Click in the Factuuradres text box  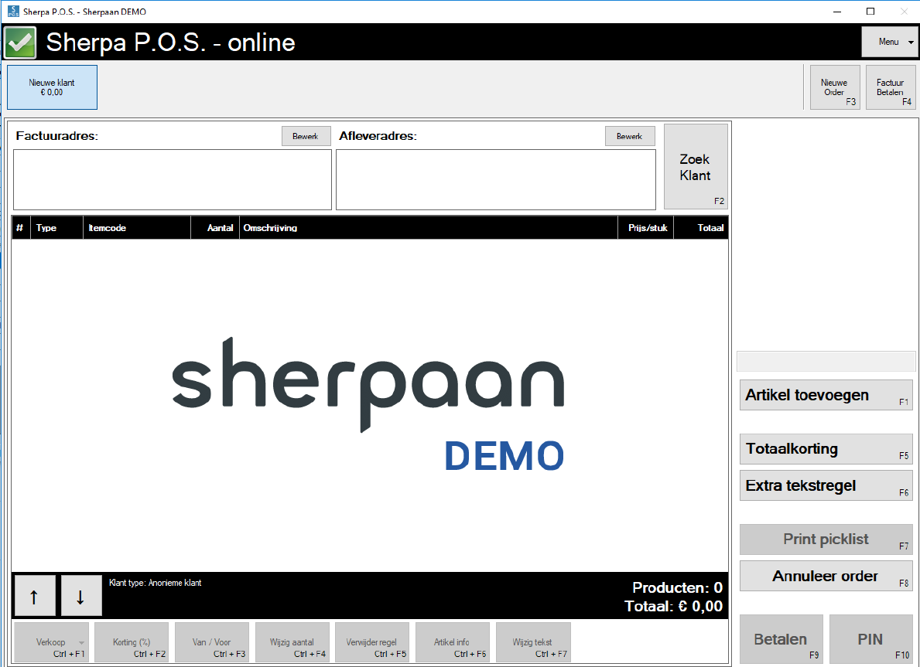[173, 179]
